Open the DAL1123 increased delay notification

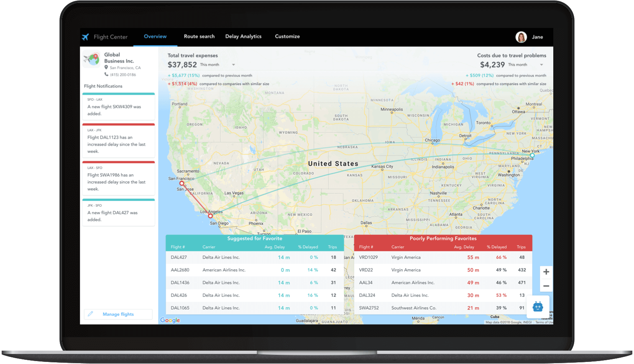(118, 141)
